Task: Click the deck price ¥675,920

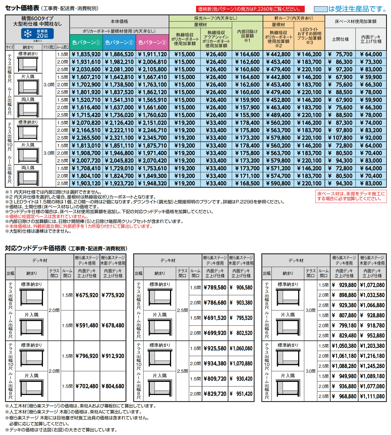Action: pyautogui.click(x=87, y=295)
